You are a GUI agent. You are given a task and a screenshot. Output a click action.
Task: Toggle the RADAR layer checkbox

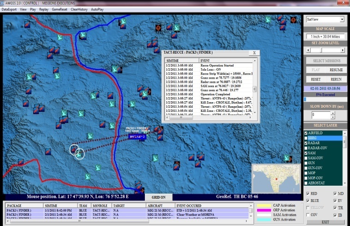pos(306,143)
